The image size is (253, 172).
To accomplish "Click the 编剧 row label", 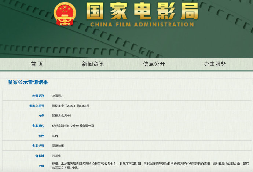I will click(41, 136).
